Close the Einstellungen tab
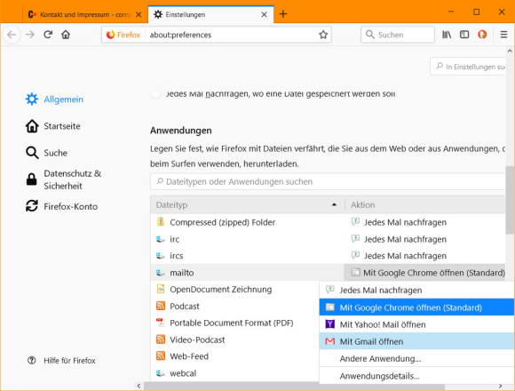The image size is (515, 391). tap(264, 14)
